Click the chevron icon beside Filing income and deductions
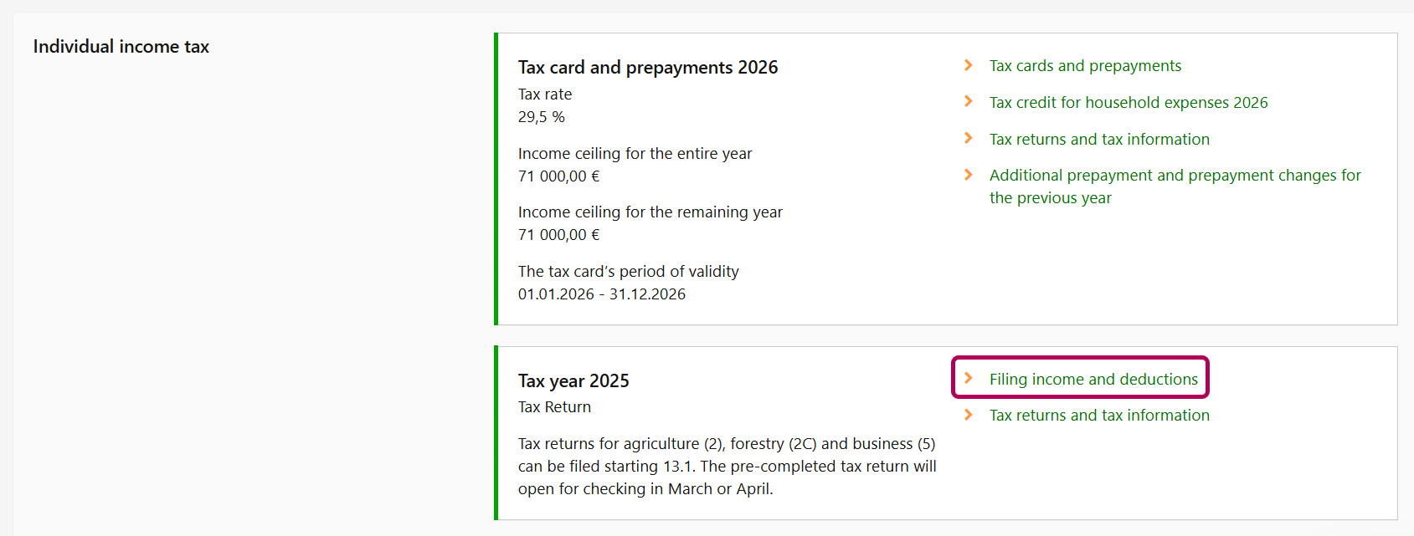Image resolution: width=1414 pixels, height=536 pixels. 969,379
